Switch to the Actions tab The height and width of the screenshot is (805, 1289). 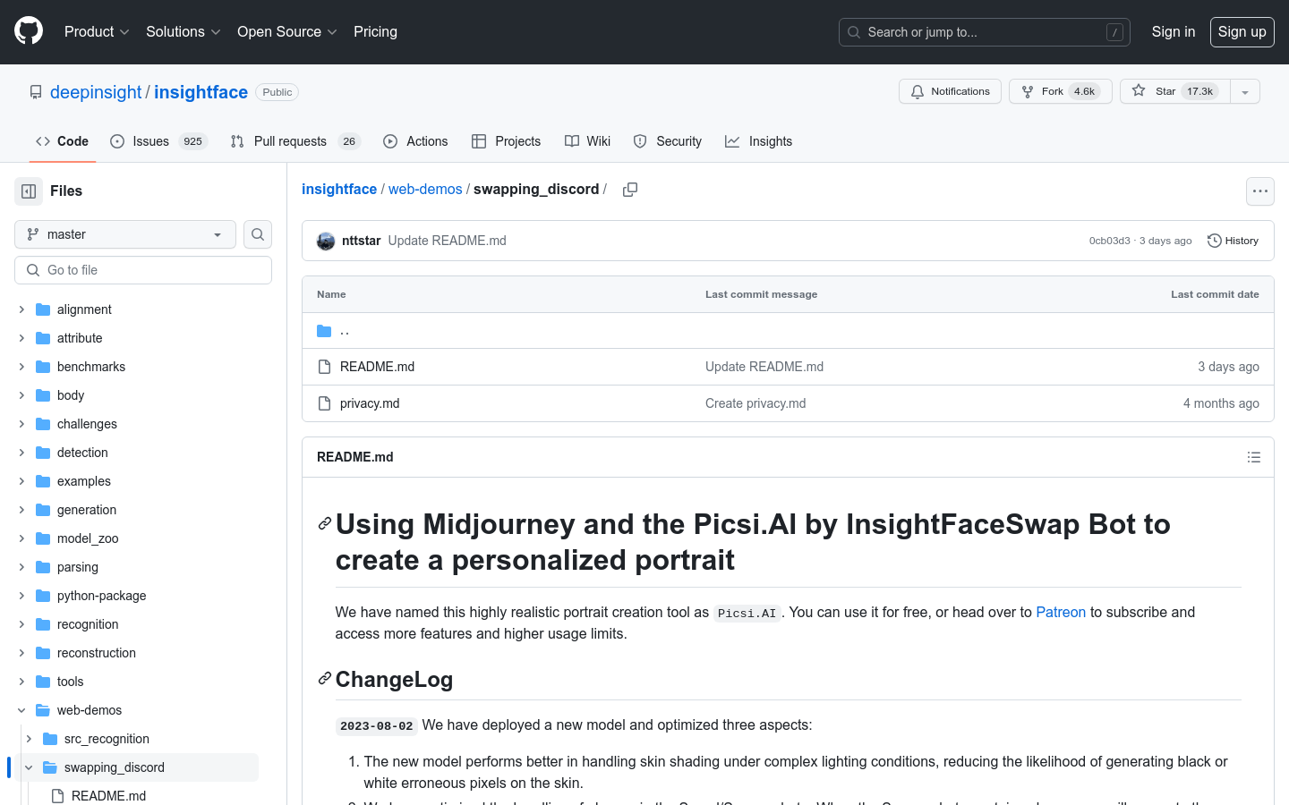point(415,141)
